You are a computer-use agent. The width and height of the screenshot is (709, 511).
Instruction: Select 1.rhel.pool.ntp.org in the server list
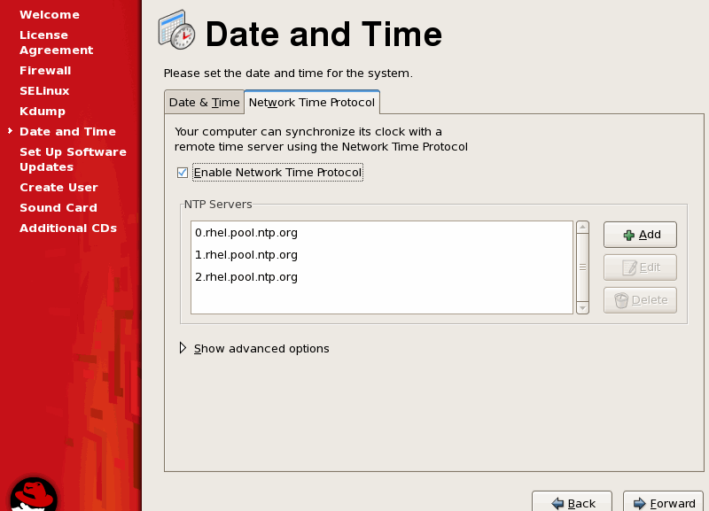[x=246, y=255]
